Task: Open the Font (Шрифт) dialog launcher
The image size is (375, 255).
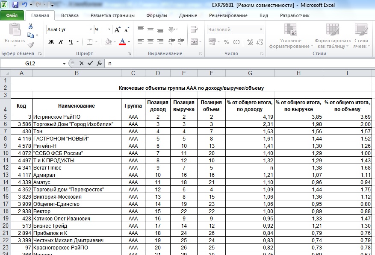Action: (130, 54)
